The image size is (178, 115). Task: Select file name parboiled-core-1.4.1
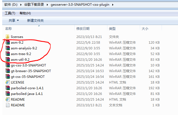pyautogui.click(x=27, y=88)
